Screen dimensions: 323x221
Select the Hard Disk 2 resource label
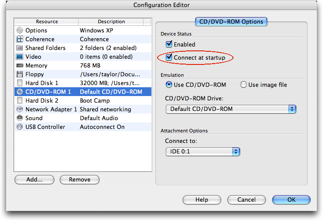tap(42, 100)
